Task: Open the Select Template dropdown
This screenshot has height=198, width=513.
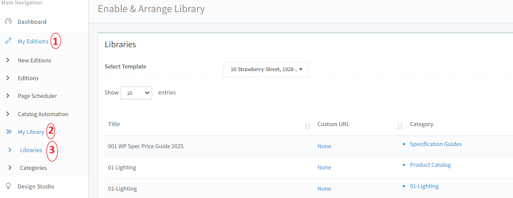Action: 265,69
